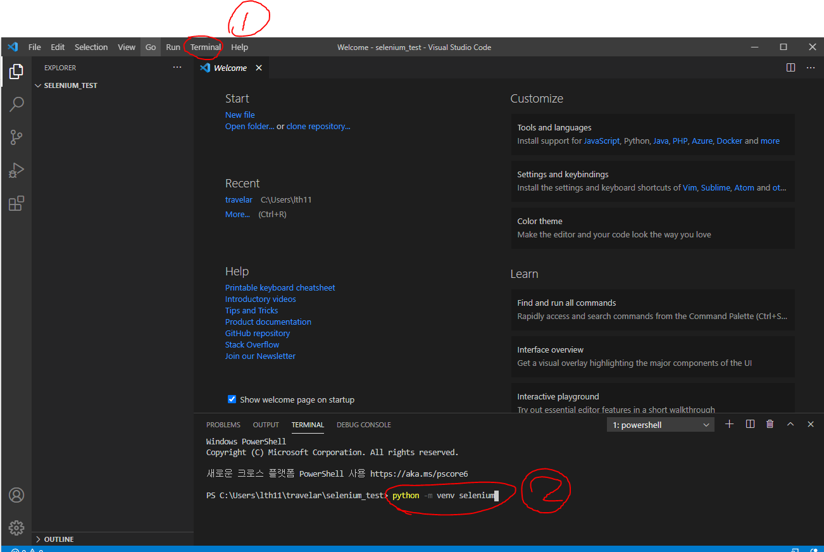824x552 pixels.
Task: Open the Interactive playground card
Action: coord(652,399)
